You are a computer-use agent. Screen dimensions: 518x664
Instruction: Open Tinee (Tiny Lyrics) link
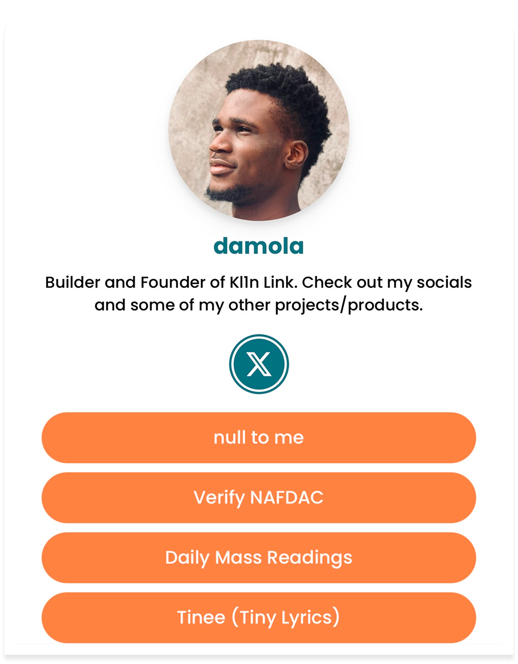[259, 617]
